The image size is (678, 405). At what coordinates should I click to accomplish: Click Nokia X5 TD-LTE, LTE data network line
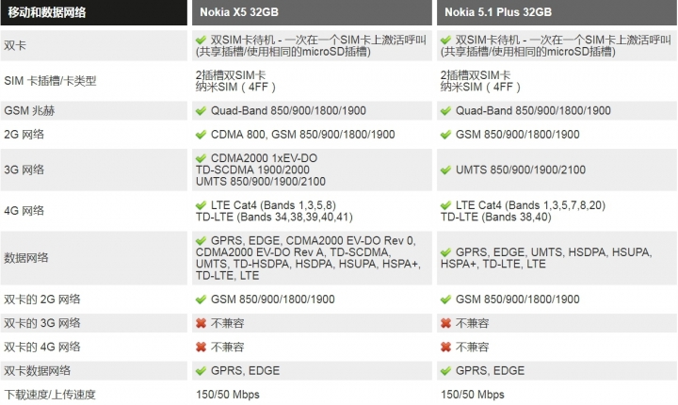(x=228, y=276)
